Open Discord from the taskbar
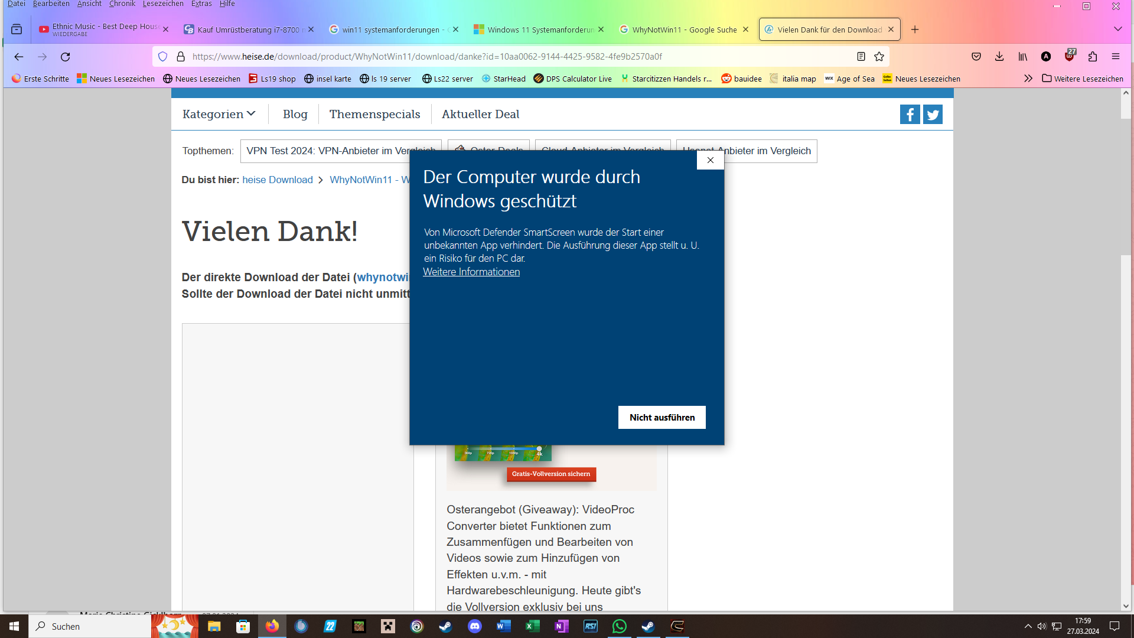Screen dimensions: 1134x638 click(x=475, y=626)
